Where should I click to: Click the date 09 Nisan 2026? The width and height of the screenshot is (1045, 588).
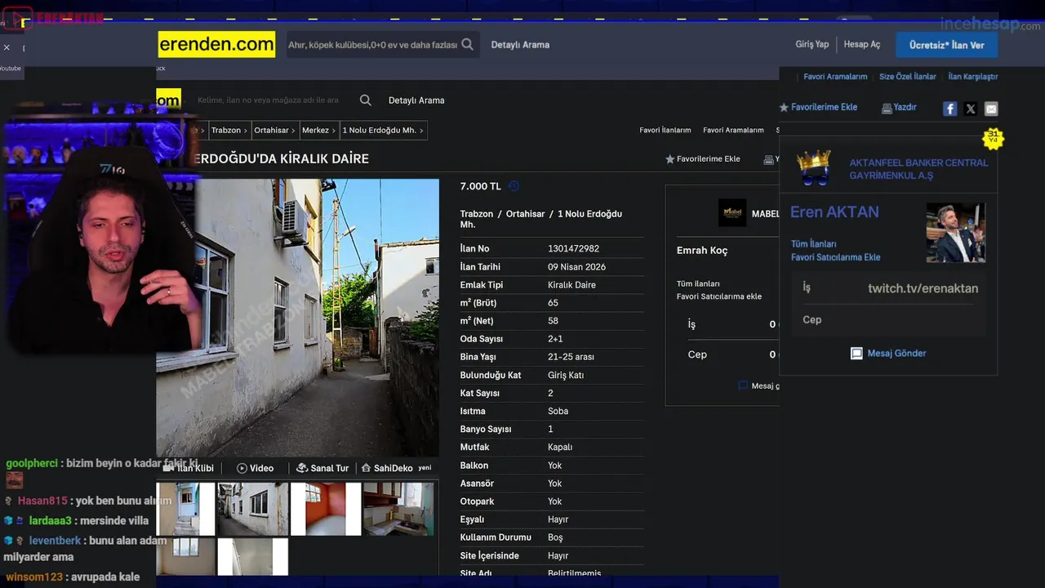[576, 267]
